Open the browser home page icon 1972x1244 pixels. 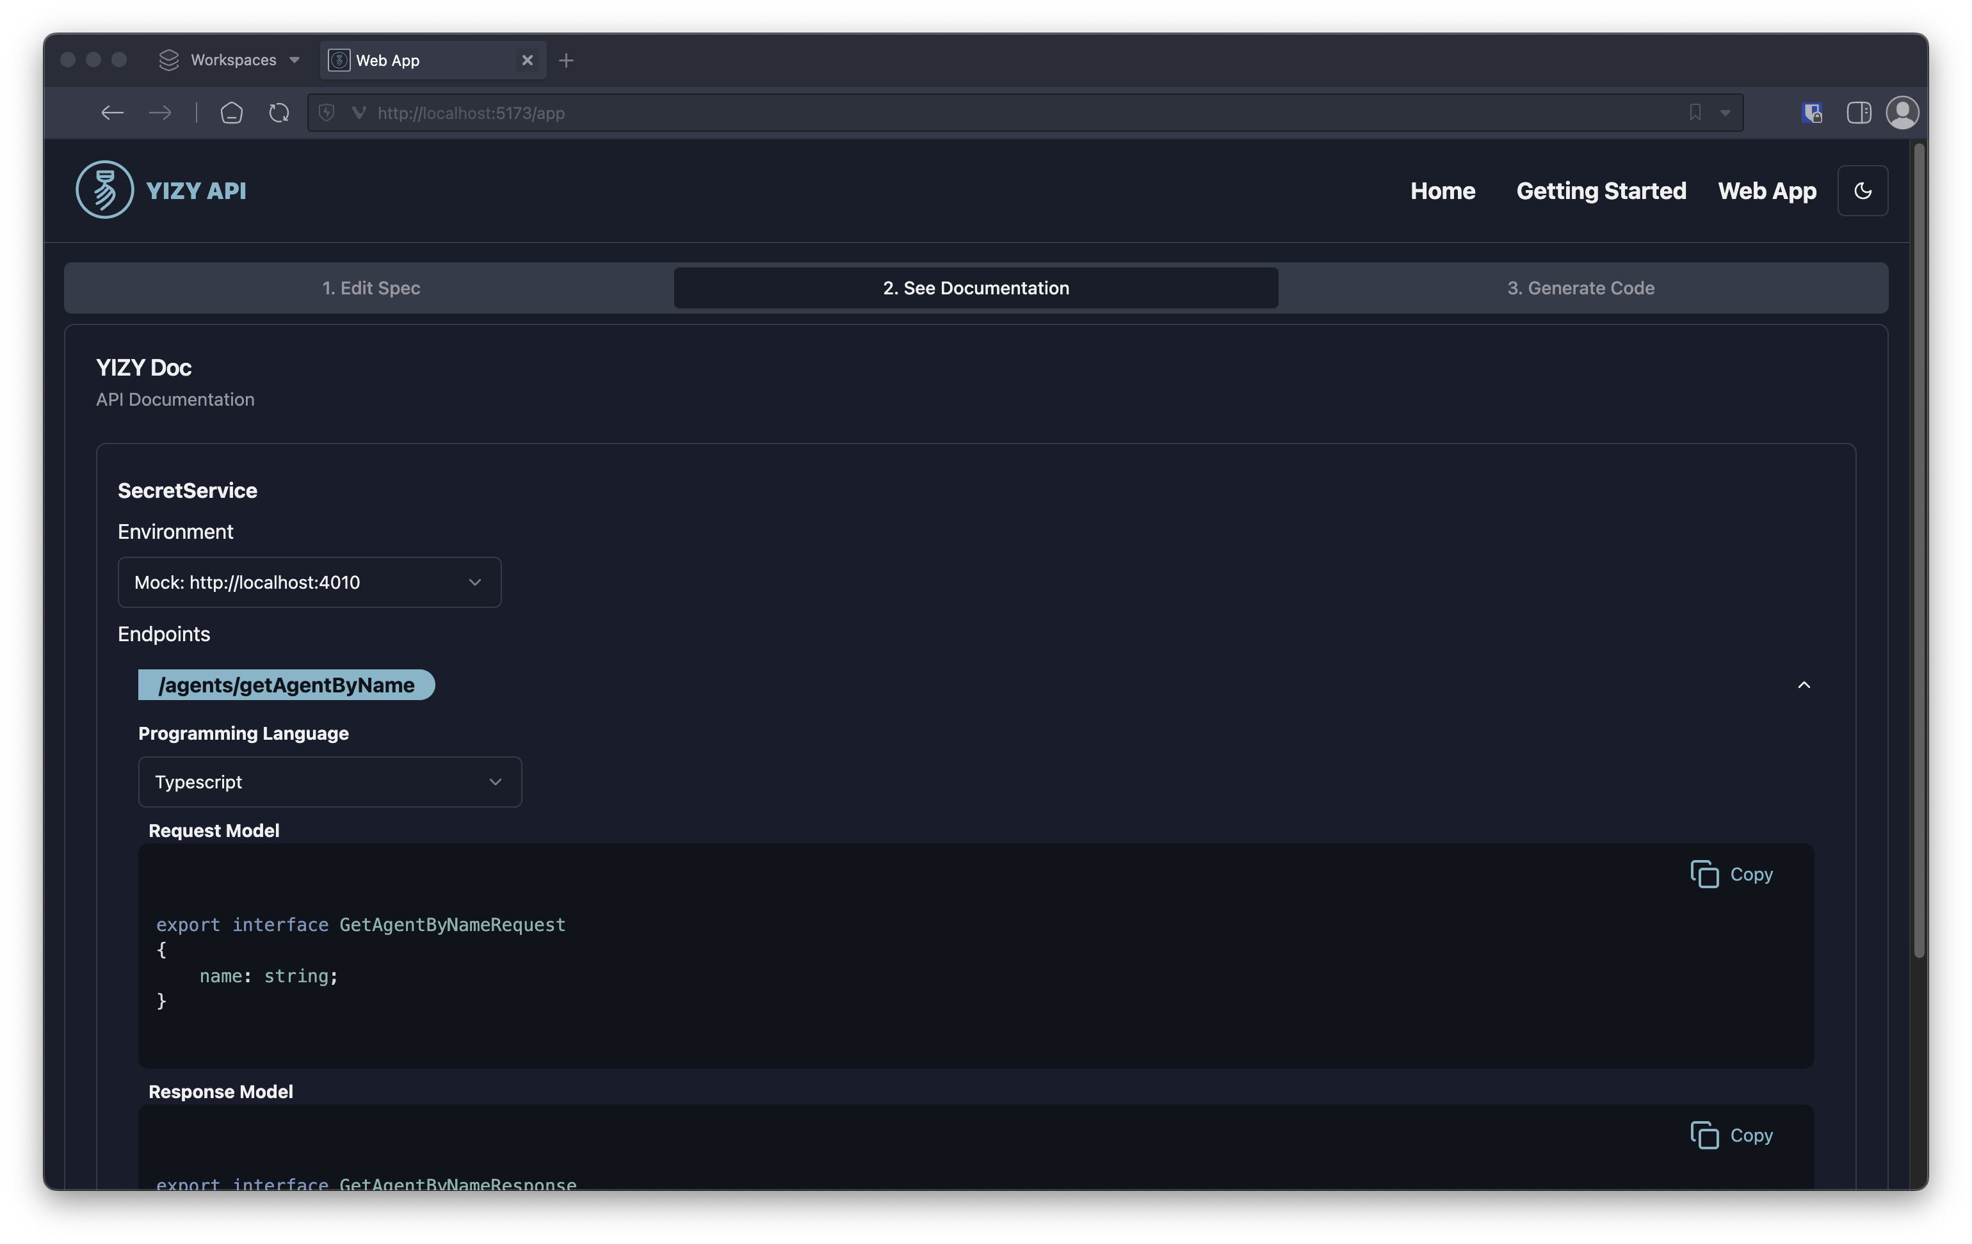tap(232, 113)
